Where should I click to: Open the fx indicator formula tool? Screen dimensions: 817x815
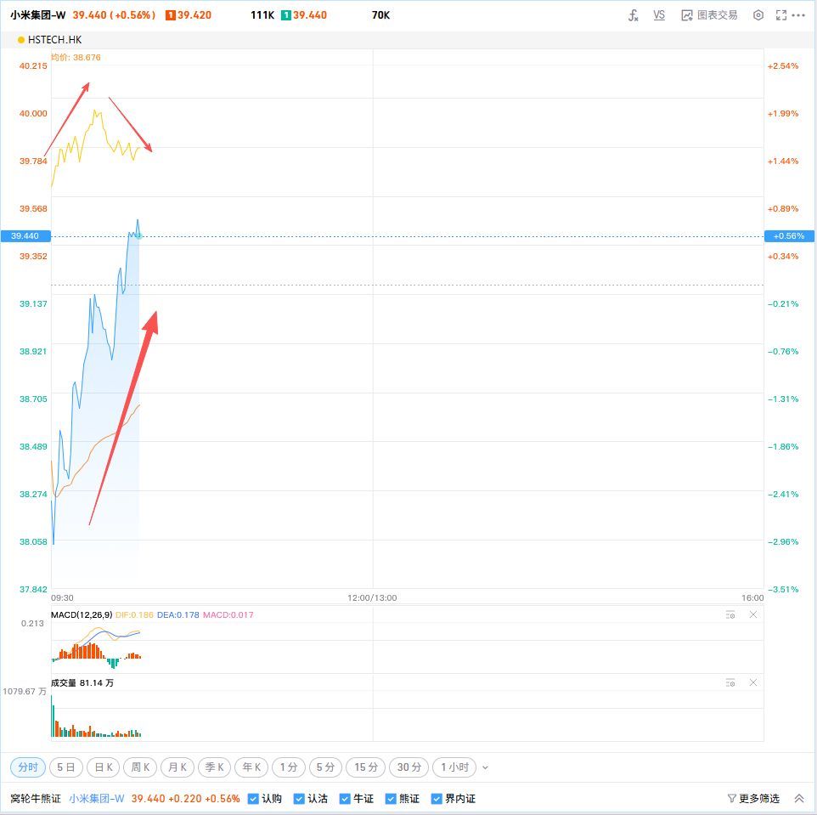[x=633, y=15]
